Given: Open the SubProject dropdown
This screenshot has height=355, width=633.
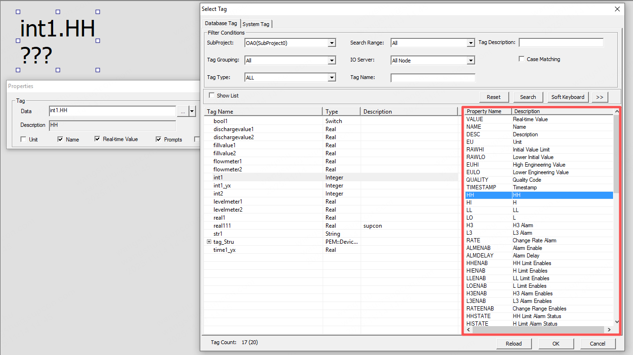Looking at the screenshot, I should [332, 43].
